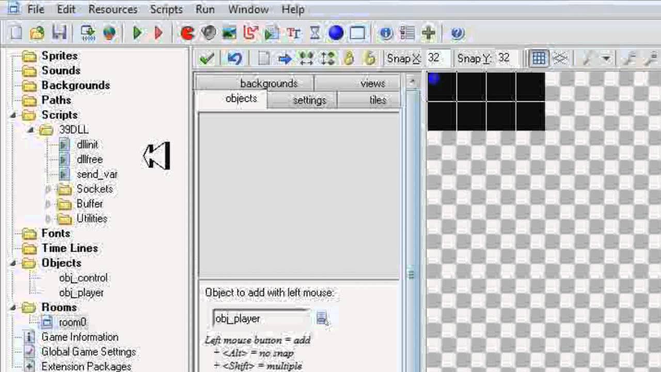The height and width of the screenshot is (372, 661).
Task: Create a room from main toolbar
Action: point(357,33)
